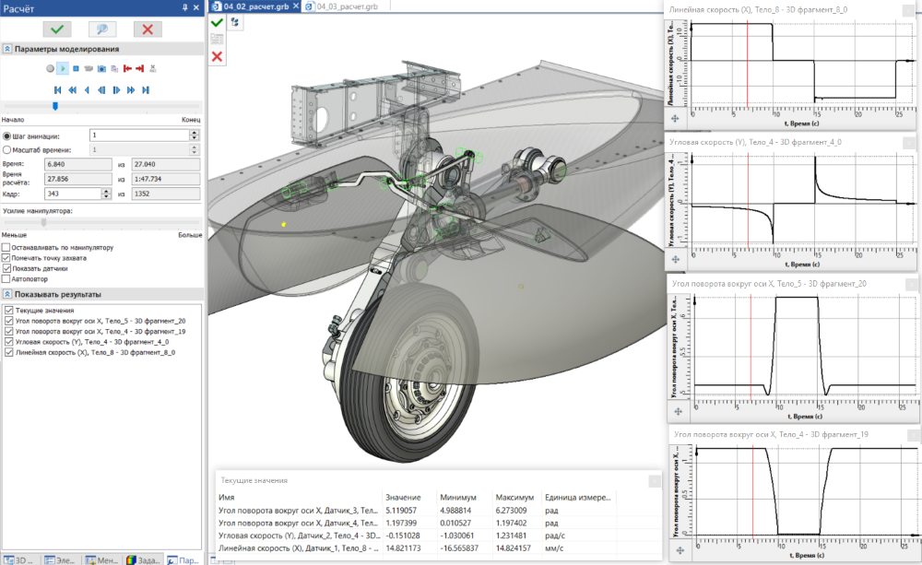The width and height of the screenshot is (922, 565).
Task: Click Шаг анимации spinner arrows
Action: tap(194, 135)
